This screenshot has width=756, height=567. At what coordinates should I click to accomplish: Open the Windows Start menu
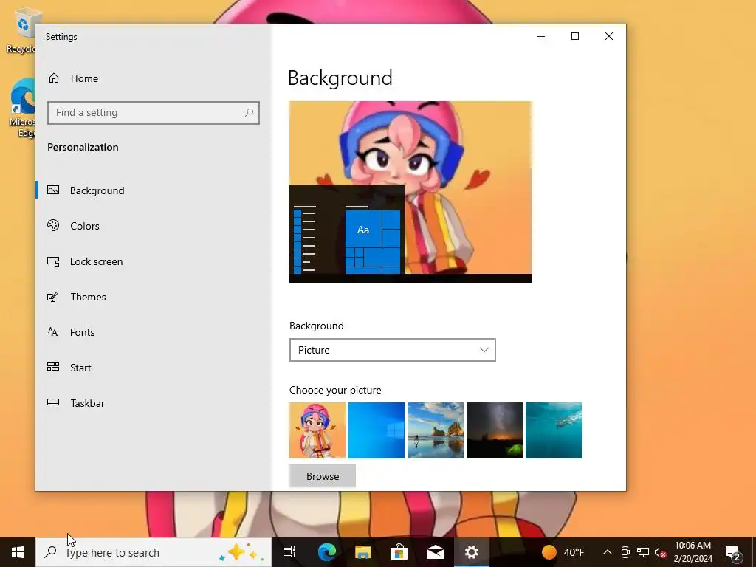18,552
